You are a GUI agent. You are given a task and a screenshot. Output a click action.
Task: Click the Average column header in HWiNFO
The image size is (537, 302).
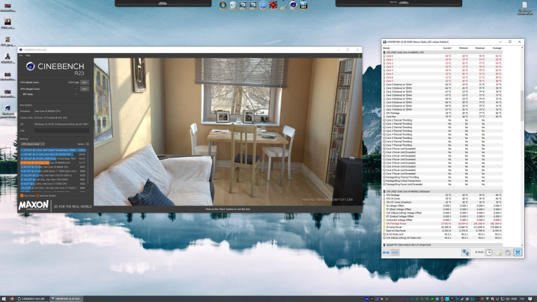497,48
